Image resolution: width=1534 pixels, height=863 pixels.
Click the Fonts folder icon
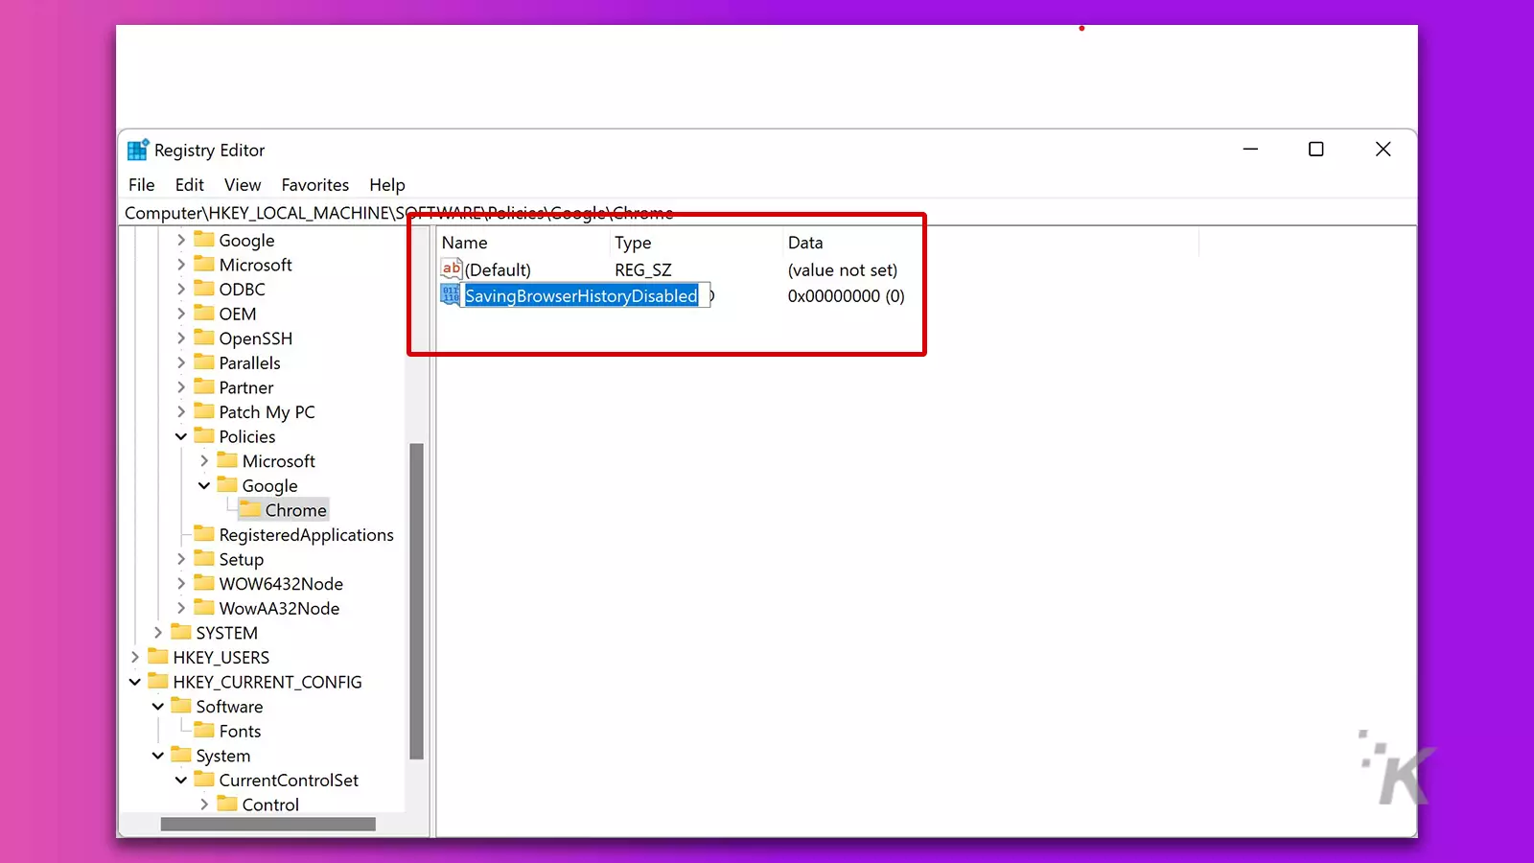[x=204, y=730]
